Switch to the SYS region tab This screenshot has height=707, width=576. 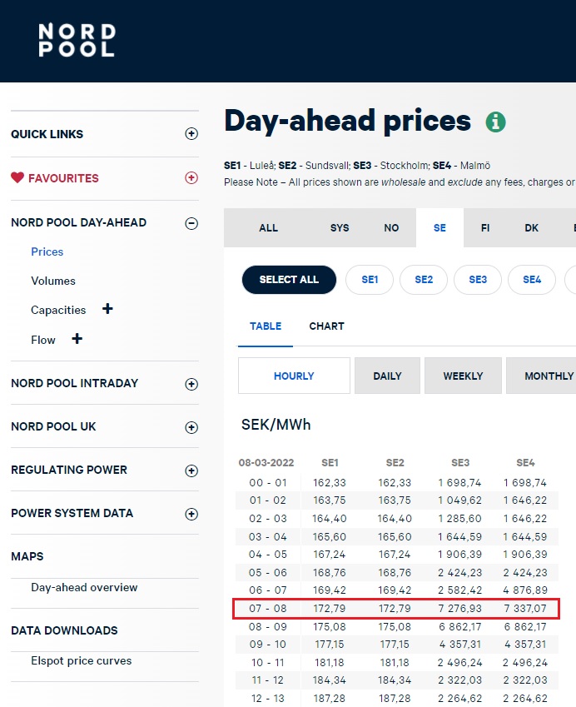coord(340,227)
